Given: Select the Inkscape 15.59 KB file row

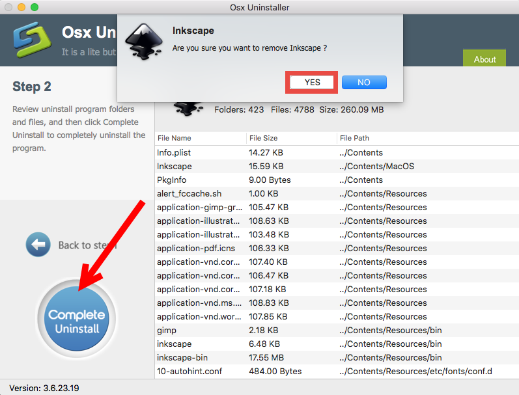Looking at the screenshot, I should tap(337, 166).
